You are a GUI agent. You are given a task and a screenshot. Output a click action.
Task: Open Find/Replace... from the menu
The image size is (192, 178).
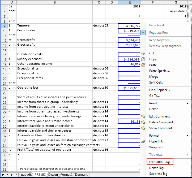pos(160,90)
